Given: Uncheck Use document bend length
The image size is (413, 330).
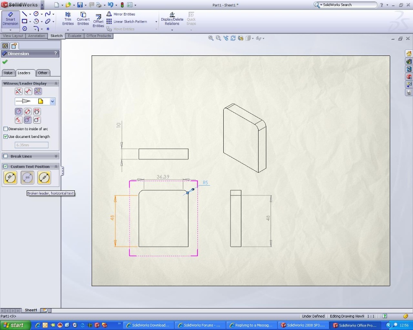Looking at the screenshot, I should coord(6,137).
